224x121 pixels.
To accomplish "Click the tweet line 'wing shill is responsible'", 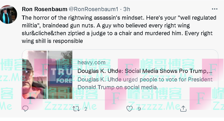I will (x=52, y=41).
